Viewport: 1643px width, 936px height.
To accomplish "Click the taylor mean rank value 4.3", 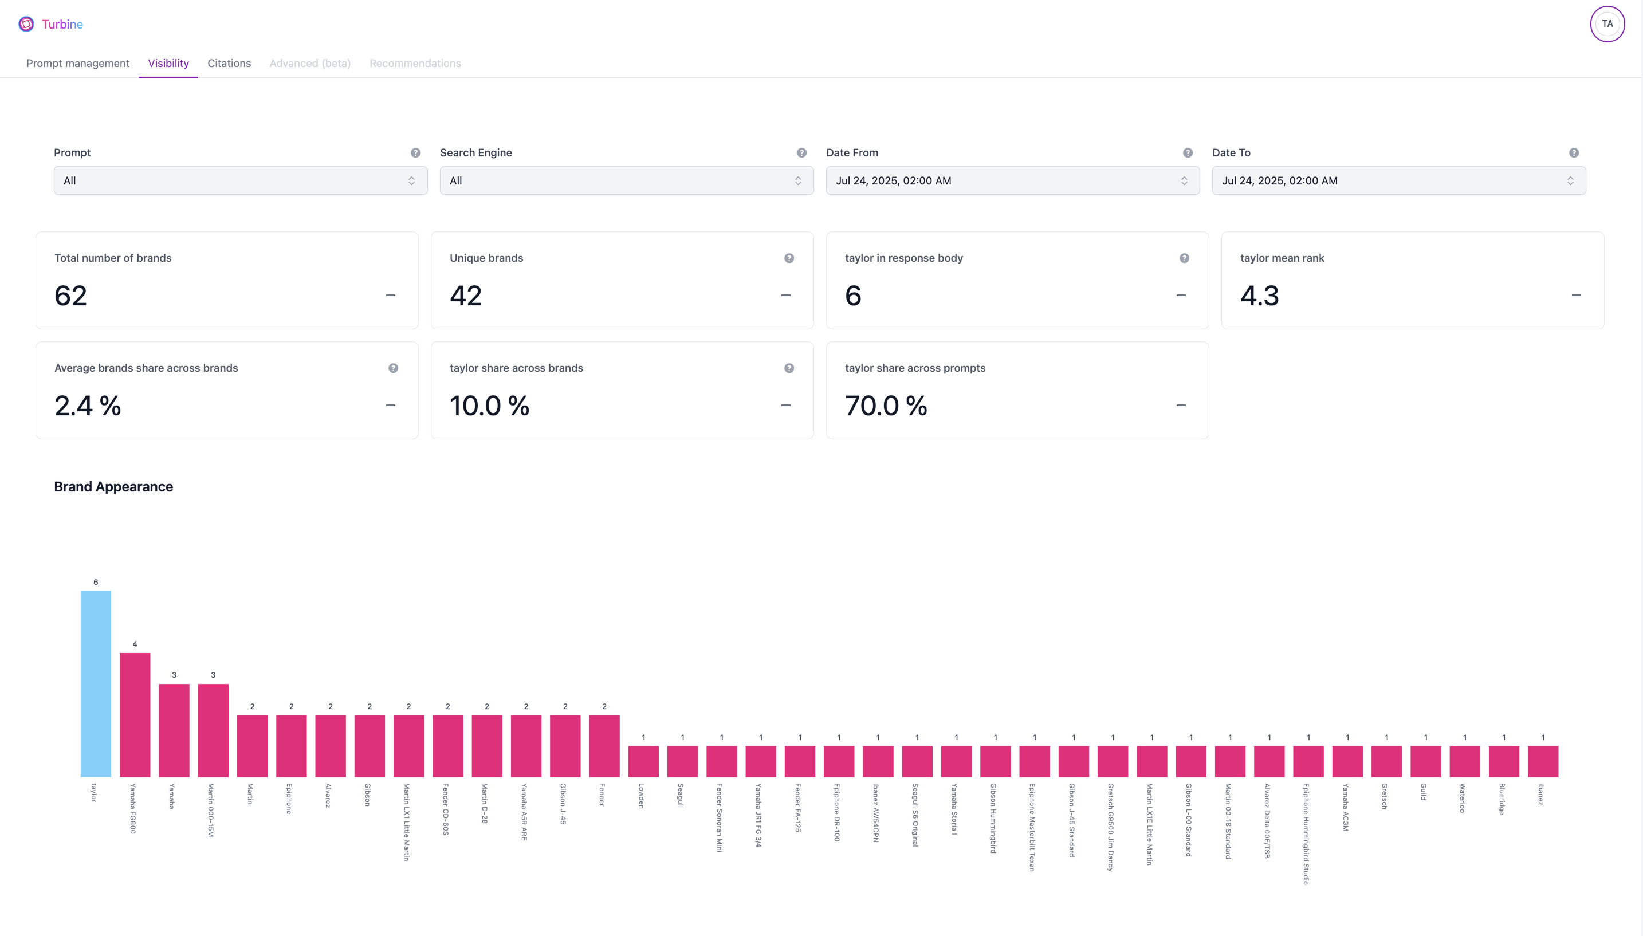I will pos(1260,296).
